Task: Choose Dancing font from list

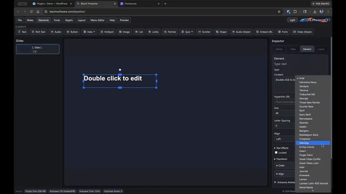Action: coord(313,143)
